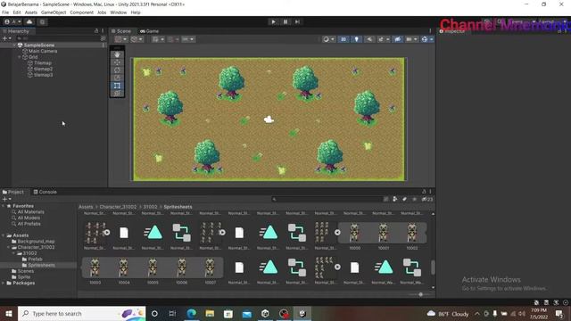Click Assets in Project breadcrumb

(86, 207)
